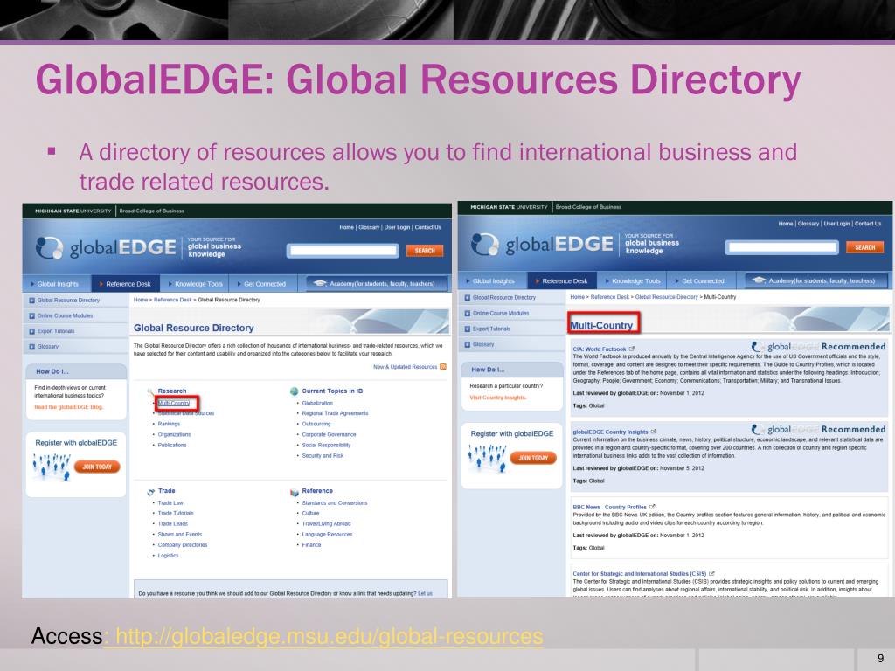Click the RSS icon beside New & Updated Resources
895x671 pixels.
click(443, 367)
